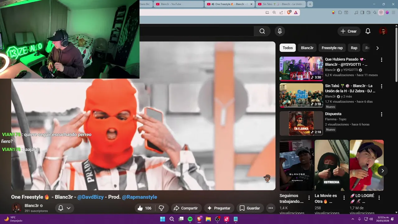Switch to the Sin Tabú browser tab
Viewport: 398px width, 224px height.
(281, 4)
